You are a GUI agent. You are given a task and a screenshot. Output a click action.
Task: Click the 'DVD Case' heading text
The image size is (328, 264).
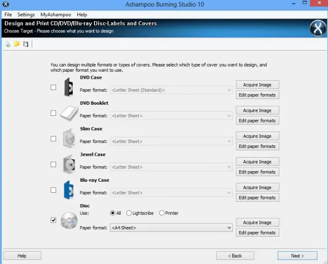pyautogui.click(x=91, y=77)
